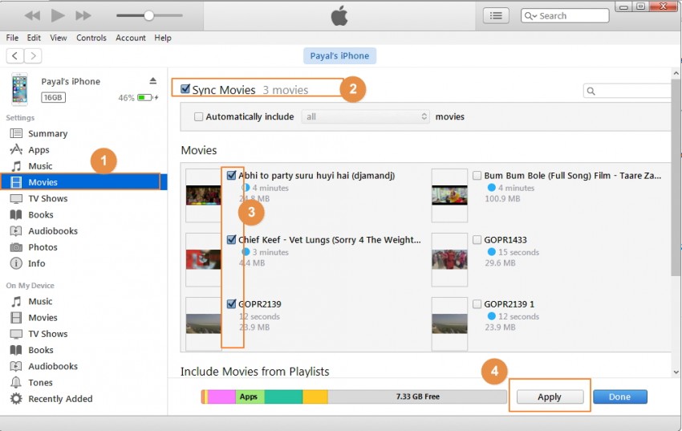The image size is (682, 431).
Task: Click the volume slider knob
Action: 148,15
